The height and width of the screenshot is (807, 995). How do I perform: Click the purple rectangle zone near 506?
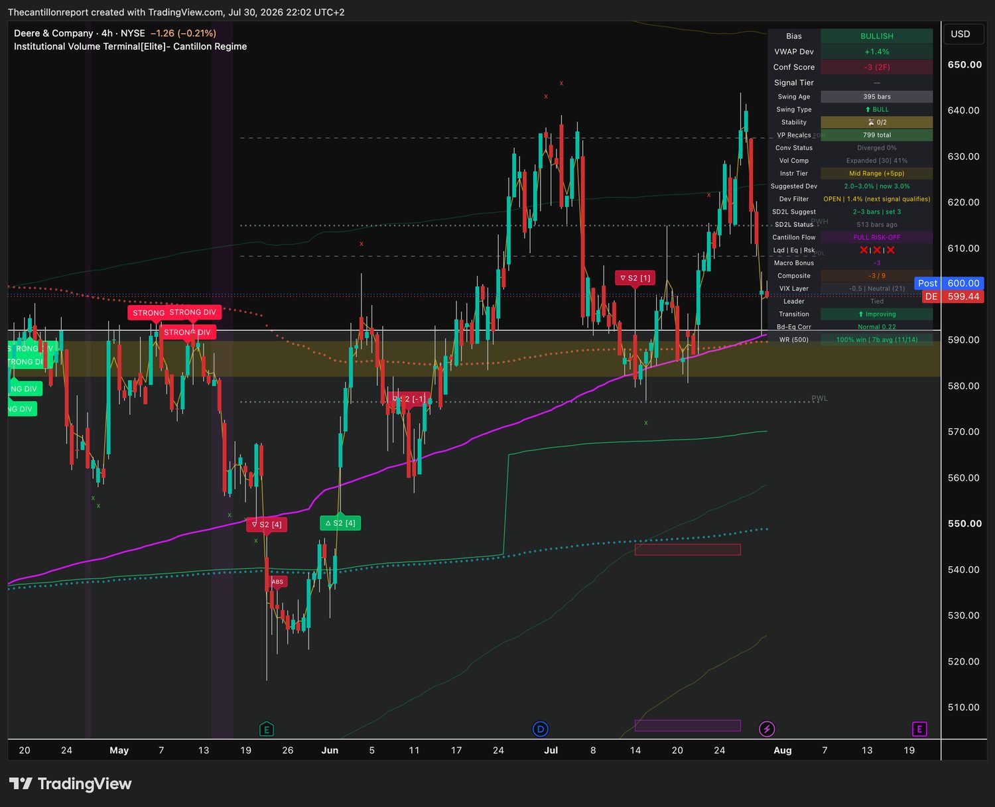coord(687,725)
